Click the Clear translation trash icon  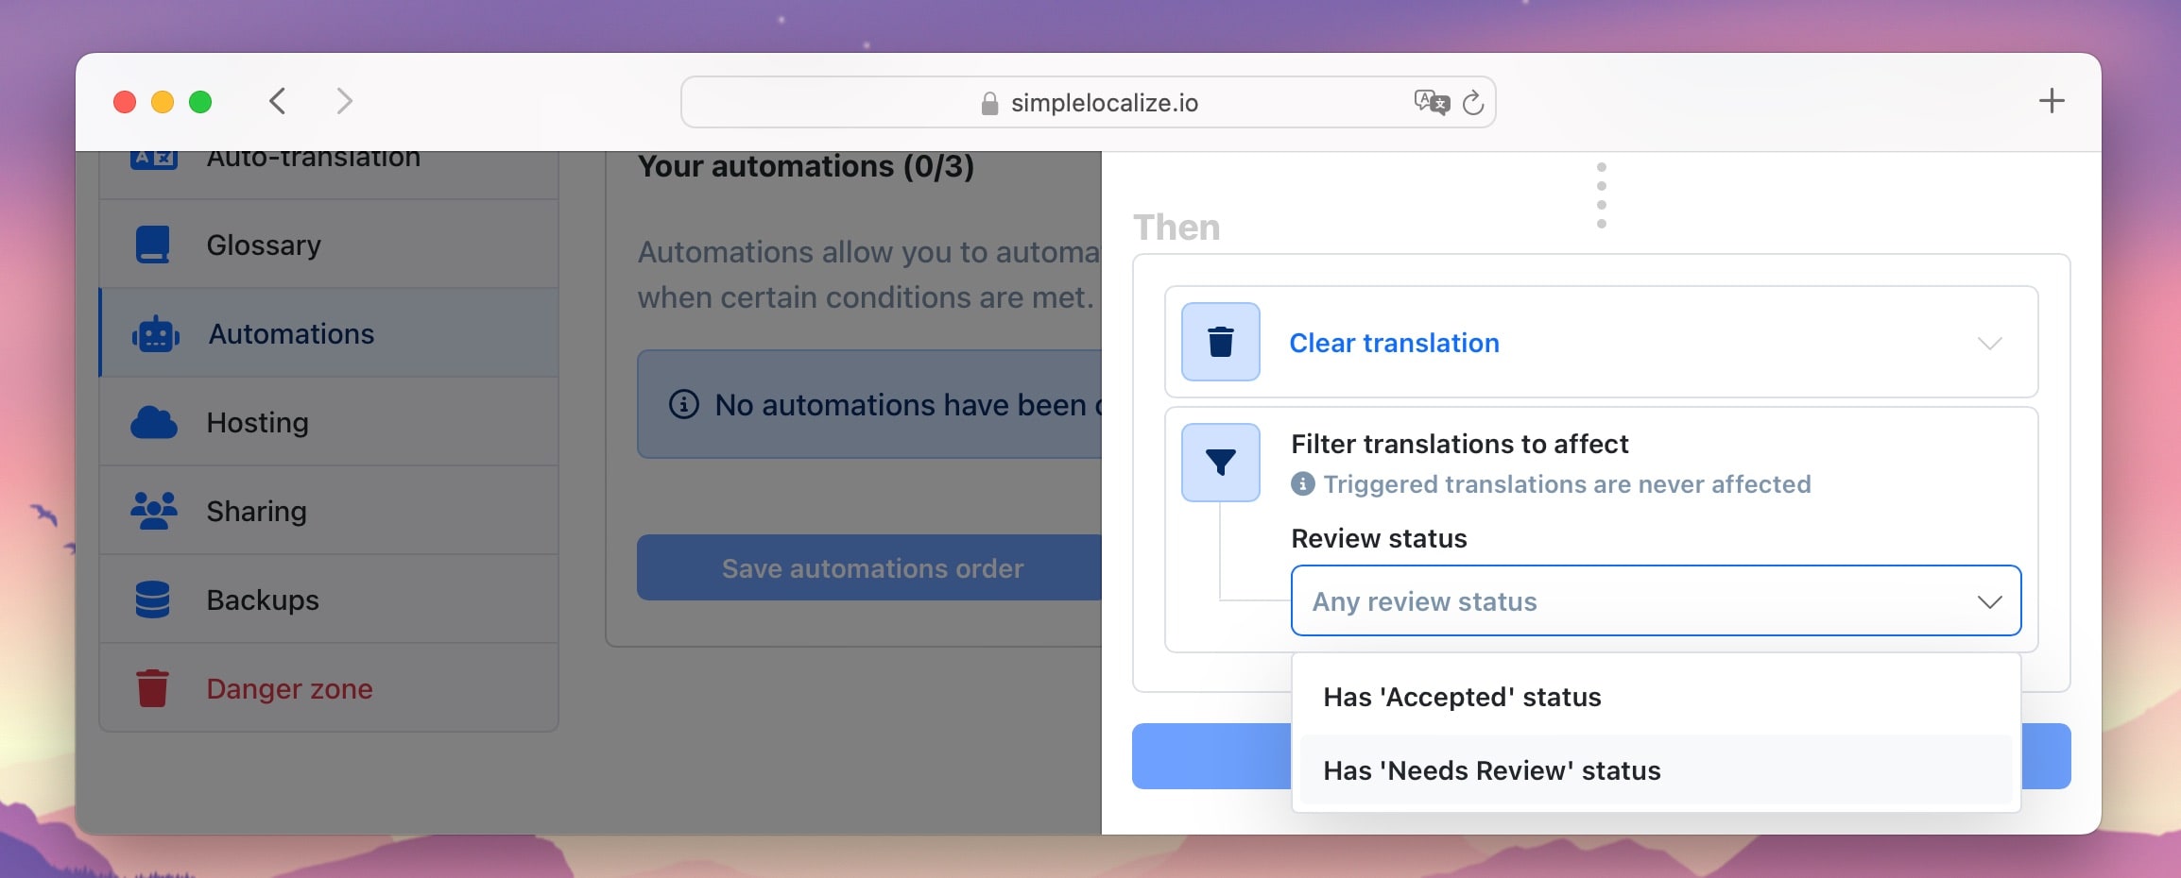pos(1220,342)
